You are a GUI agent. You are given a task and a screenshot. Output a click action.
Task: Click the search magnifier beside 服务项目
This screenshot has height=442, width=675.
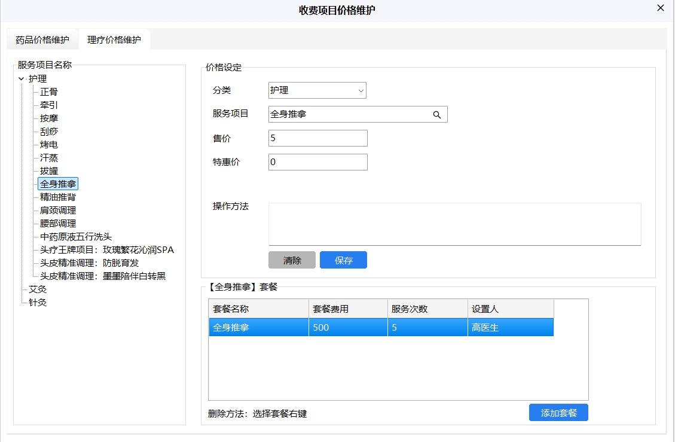pyautogui.click(x=437, y=114)
